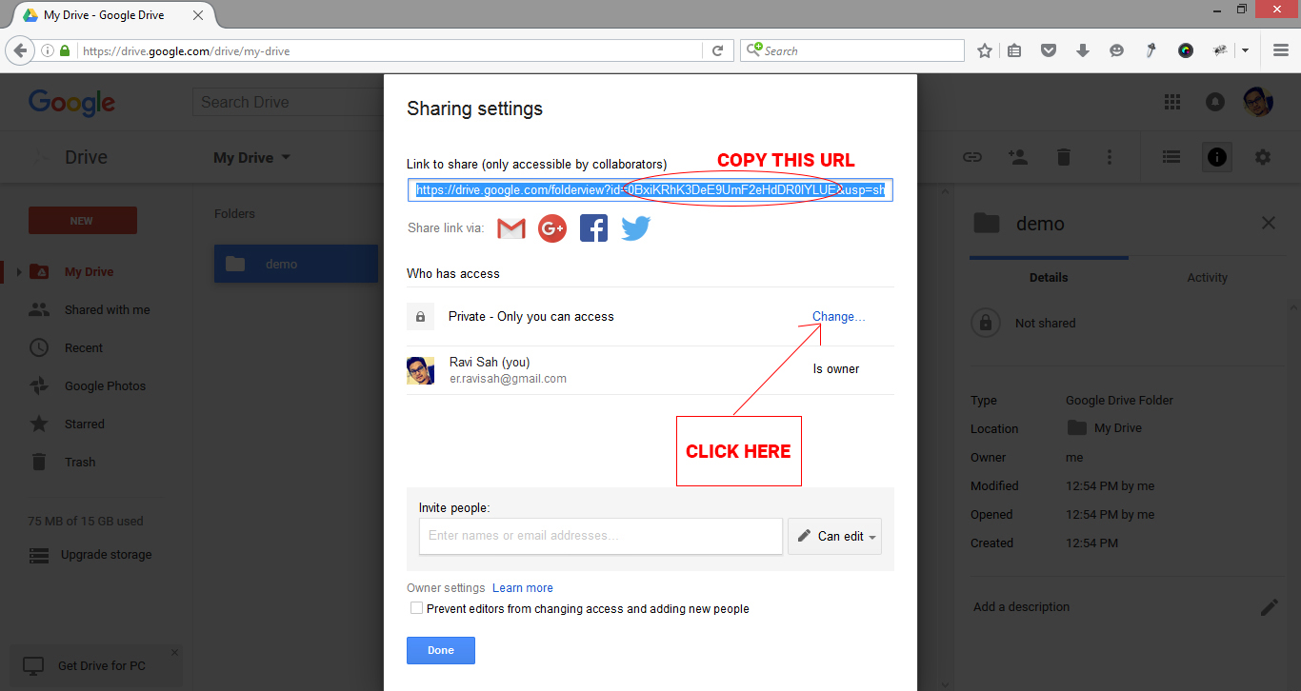Open the My Drive dropdown
The width and height of the screenshot is (1301, 691).
(251, 157)
